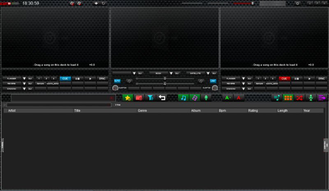Screen dimensions: 329x191
Task: Click the SATELLITE transition button
Action: (195, 74)
